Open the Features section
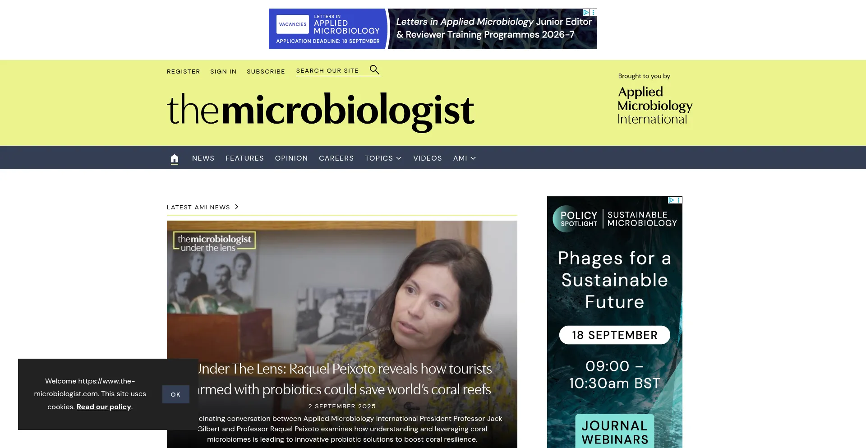 point(244,158)
